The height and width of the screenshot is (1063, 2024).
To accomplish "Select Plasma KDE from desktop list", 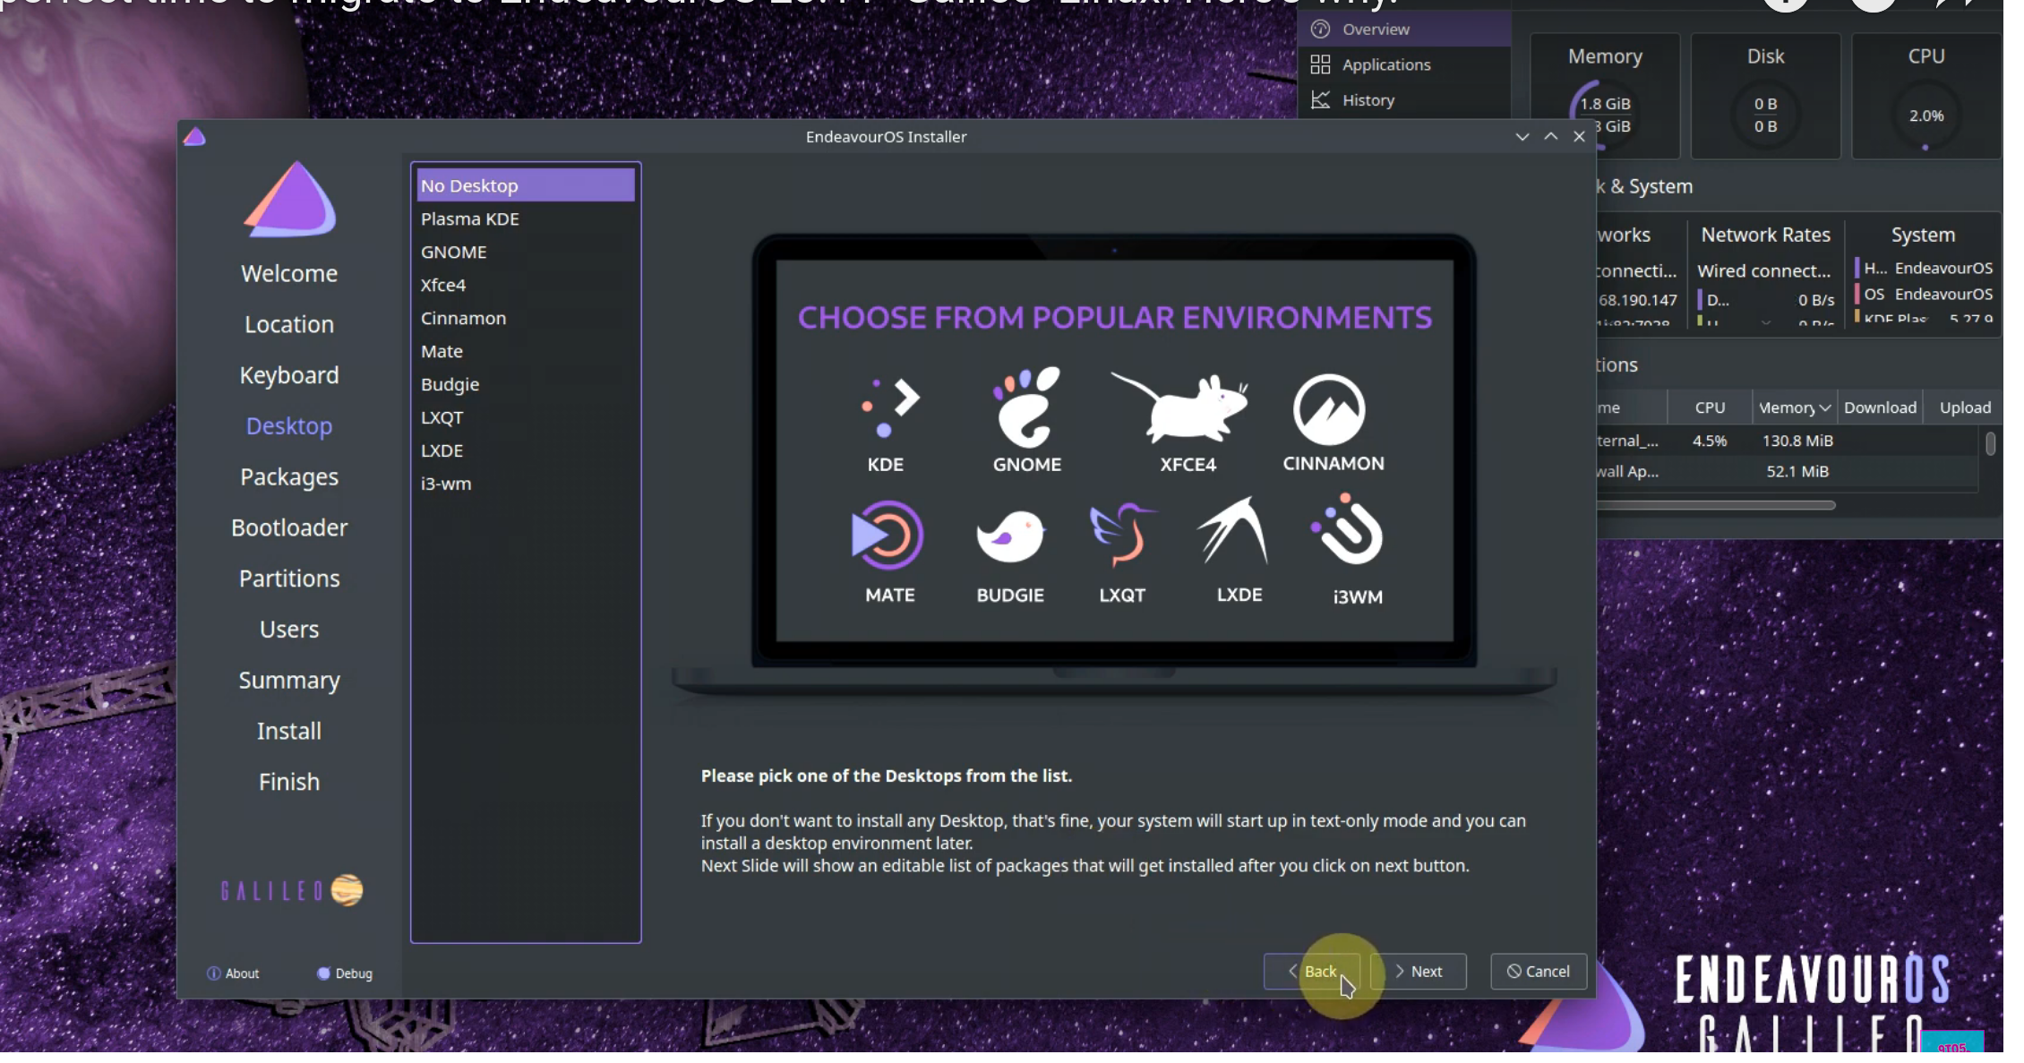I will tap(470, 219).
